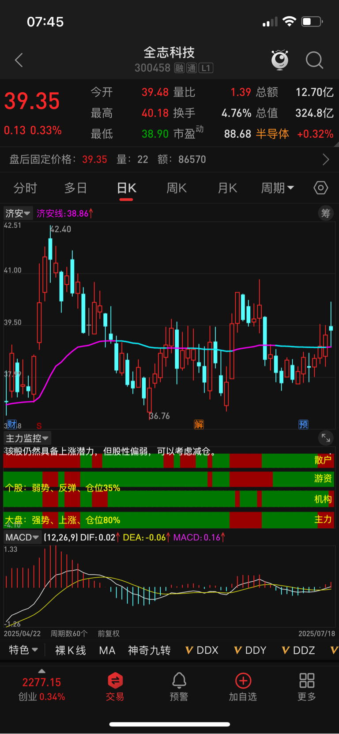The width and height of the screenshot is (339, 734).
Task: Tap the 游资 row label
Action: tap(323, 478)
